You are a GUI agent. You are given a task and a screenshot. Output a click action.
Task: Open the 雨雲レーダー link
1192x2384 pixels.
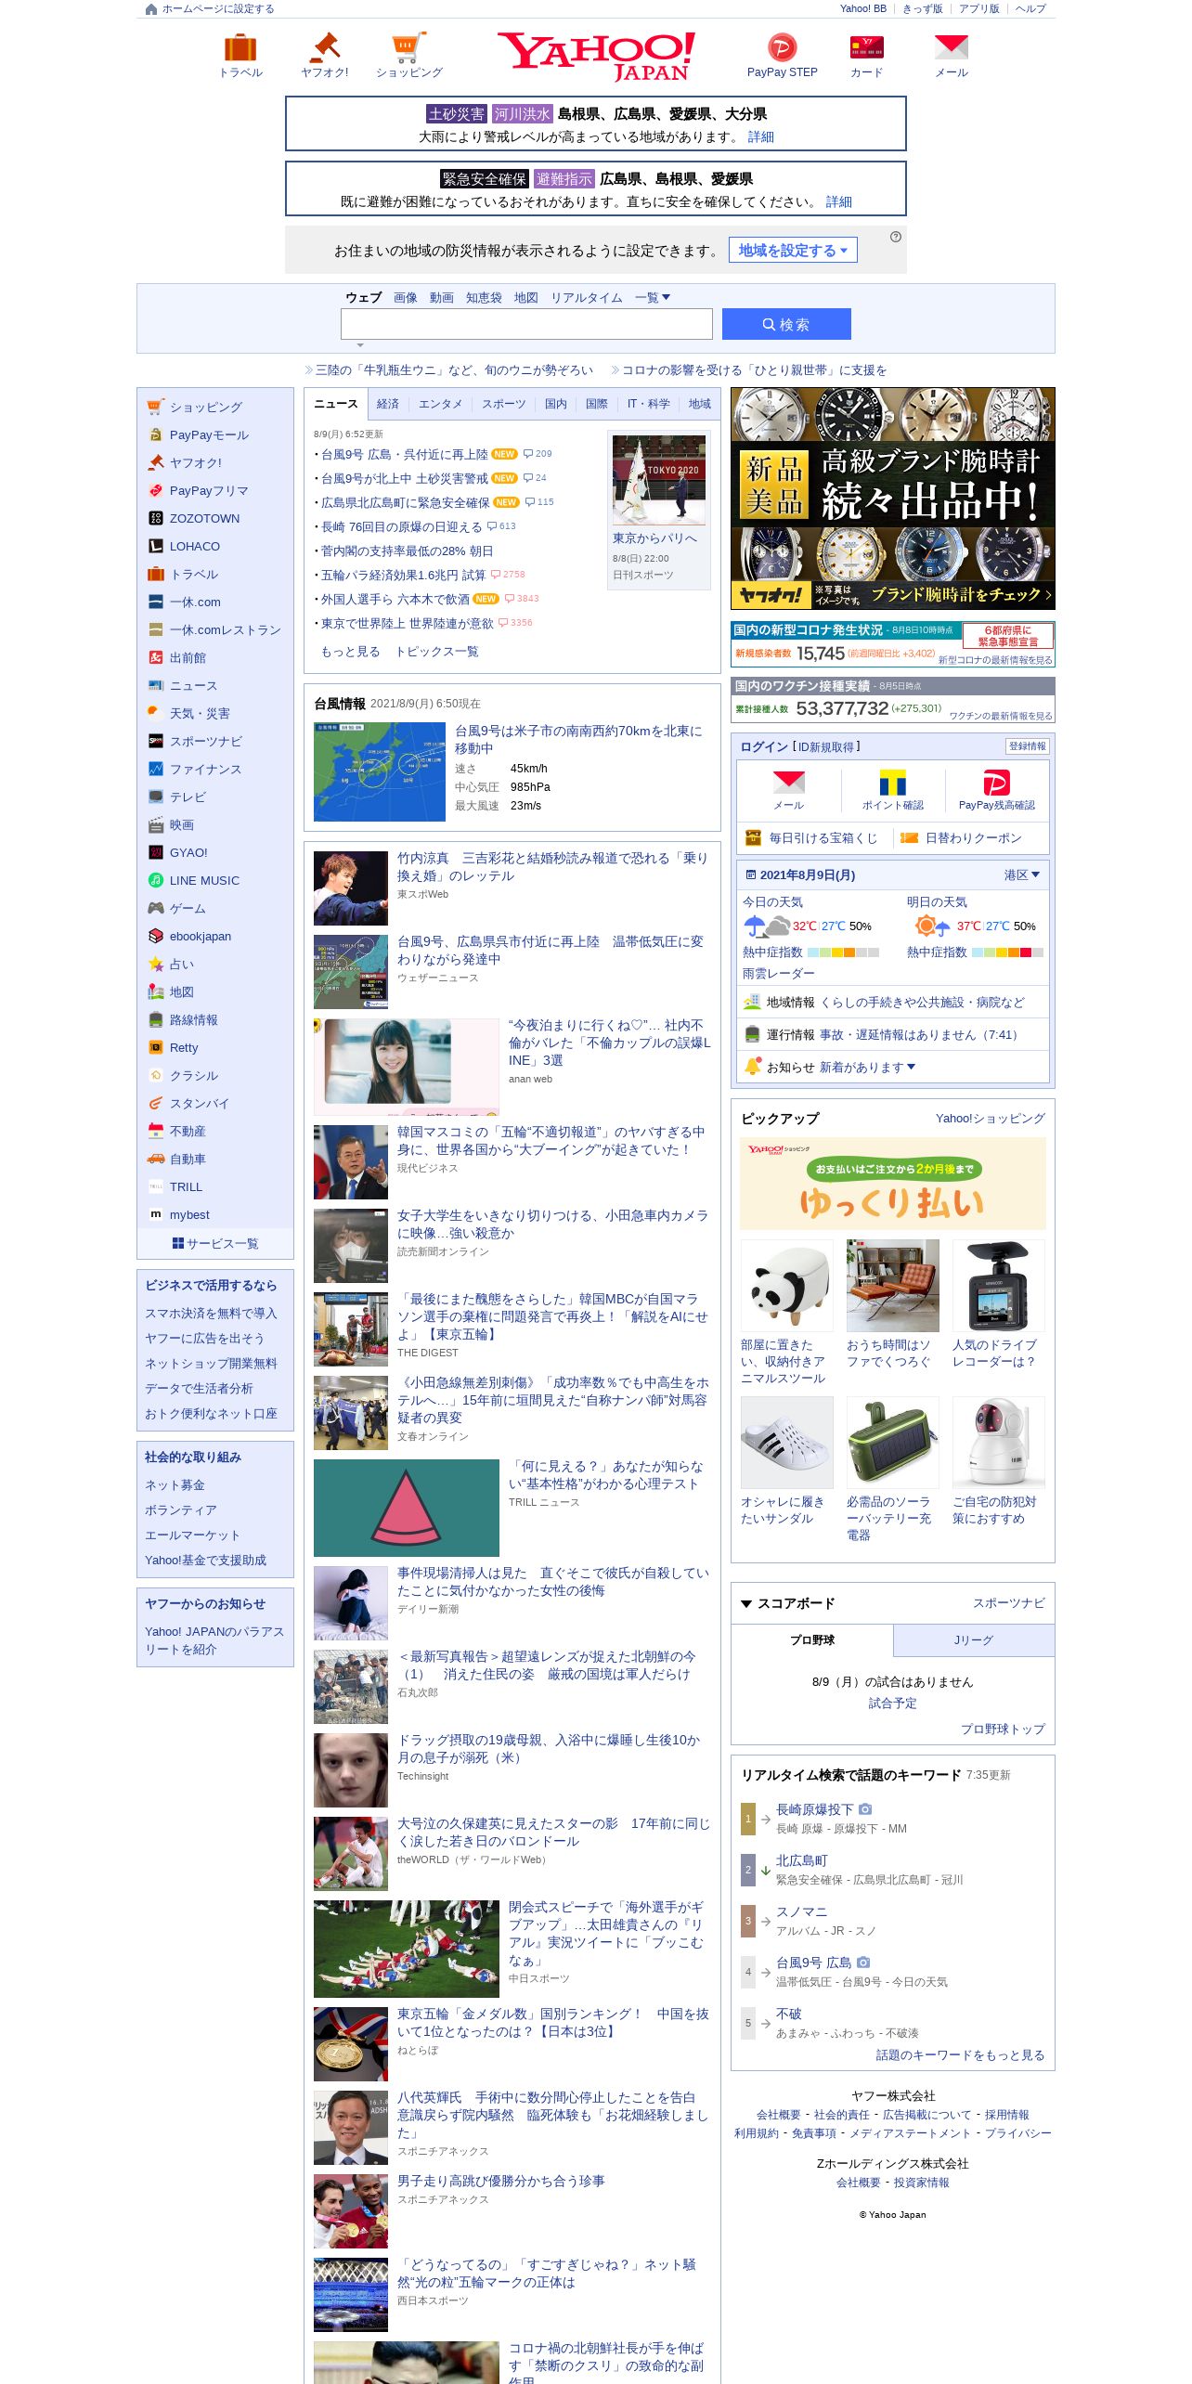coord(779,973)
